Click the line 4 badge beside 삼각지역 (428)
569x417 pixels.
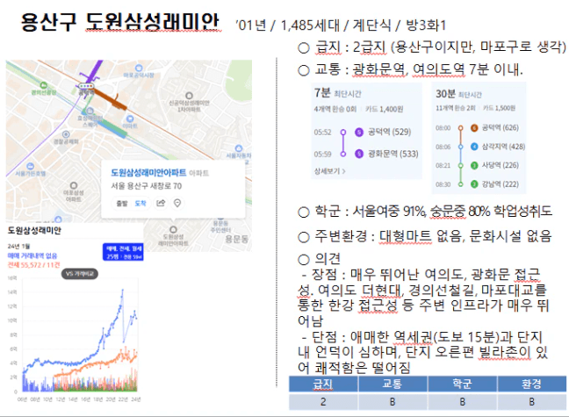click(474, 147)
